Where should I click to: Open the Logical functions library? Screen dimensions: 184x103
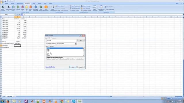pyautogui.click(x=22, y=8)
